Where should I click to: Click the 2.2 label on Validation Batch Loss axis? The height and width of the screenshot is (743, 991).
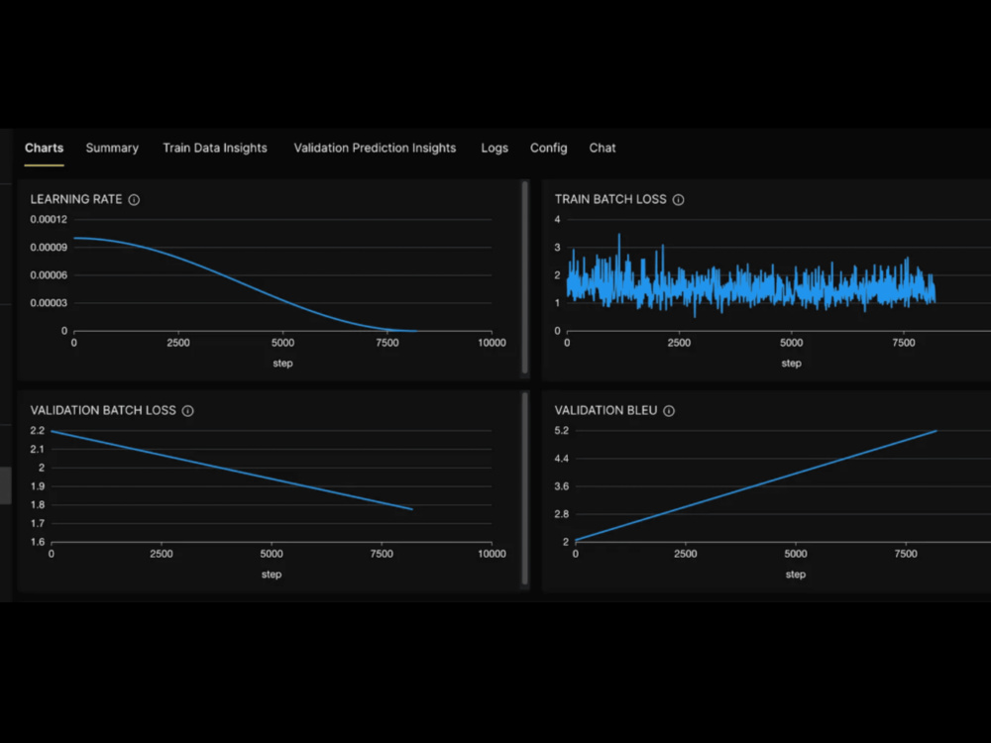pyautogui.click(x=38, y=430)
